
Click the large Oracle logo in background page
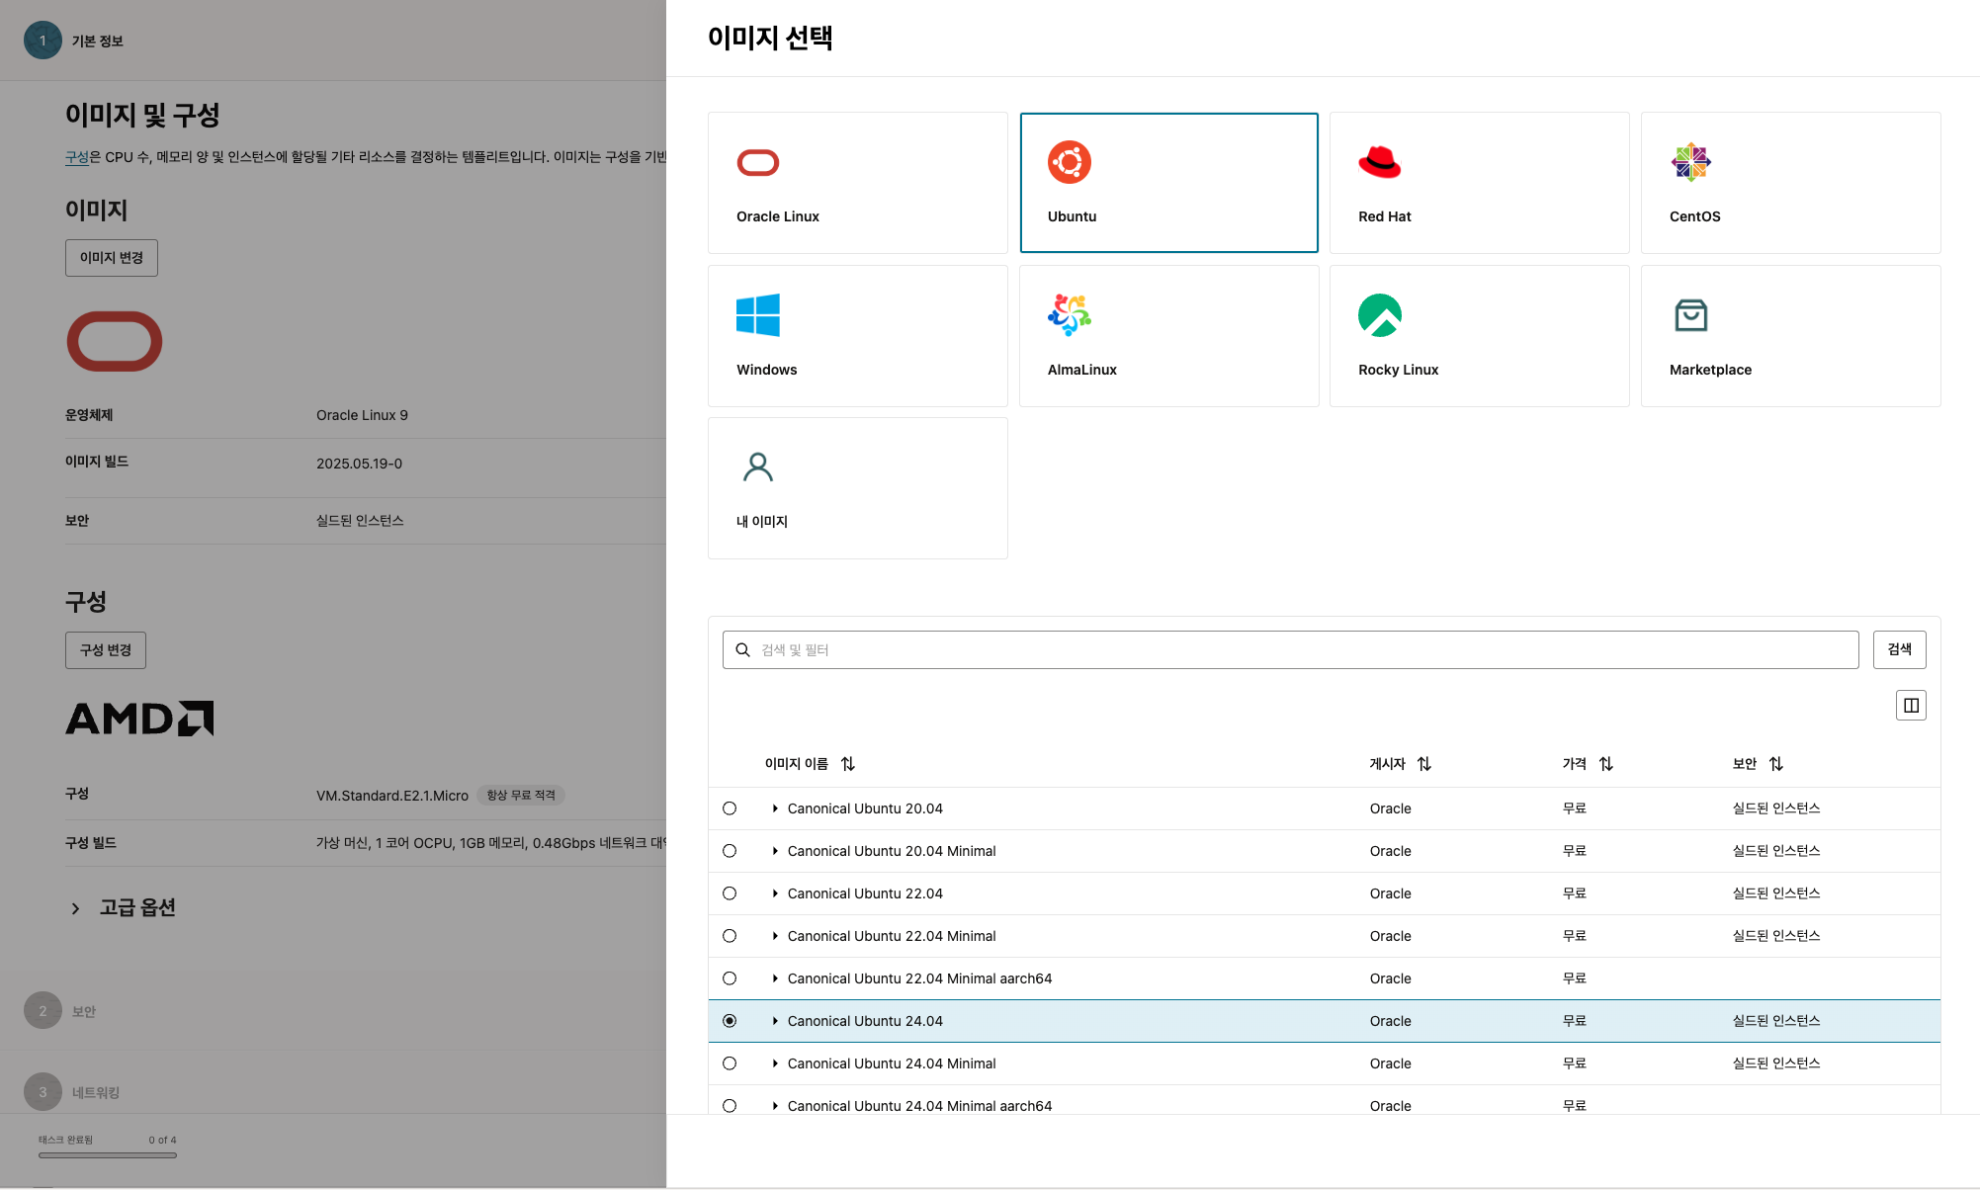(115, 342)
